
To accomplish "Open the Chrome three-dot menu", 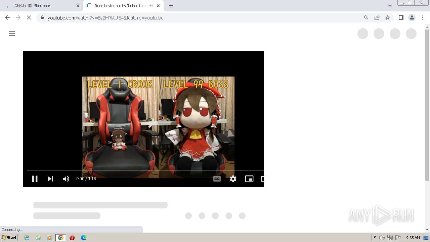I will point(423,17).
